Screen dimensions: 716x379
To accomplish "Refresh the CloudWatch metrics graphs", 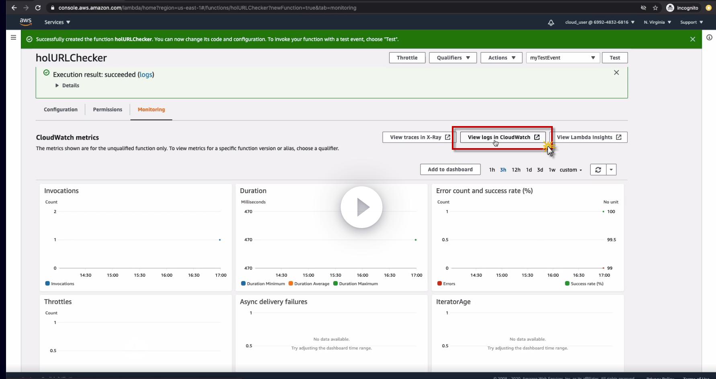I will click(x=598, y=169).
